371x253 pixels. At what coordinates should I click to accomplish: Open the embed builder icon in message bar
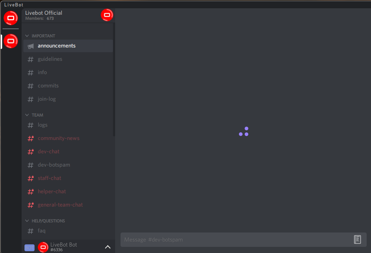click(357, 240)
